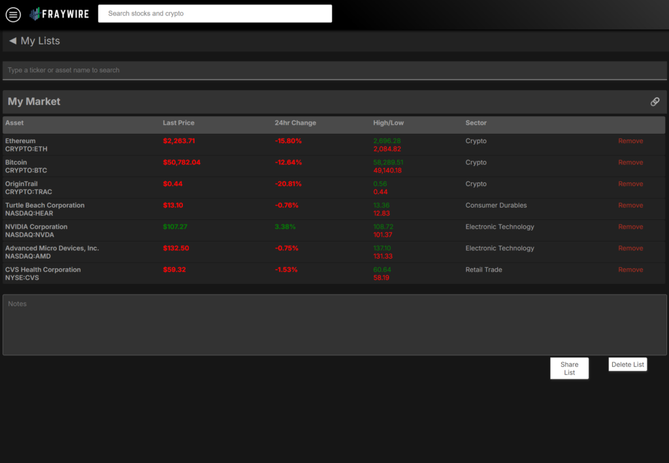
Task: Open the Bitcoin asset row
Action: pos(334,167)
